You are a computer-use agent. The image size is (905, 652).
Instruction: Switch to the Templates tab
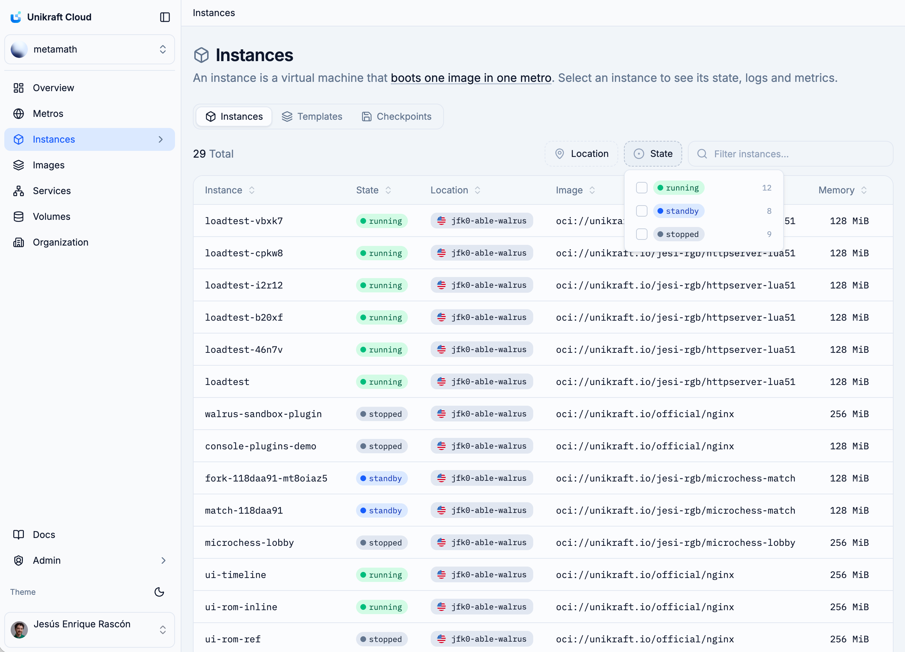(312, 117)
